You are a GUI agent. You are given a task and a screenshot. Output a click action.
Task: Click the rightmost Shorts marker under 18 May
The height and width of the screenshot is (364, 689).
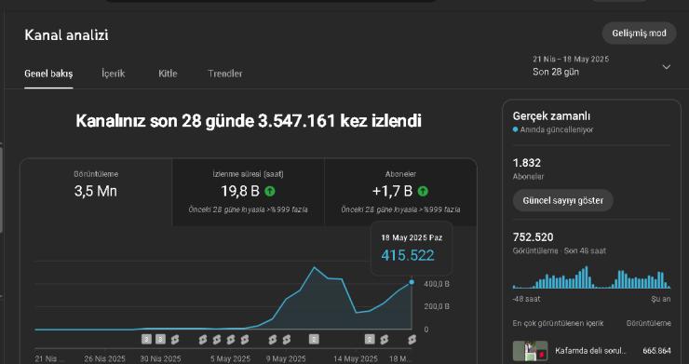[412, 340]
